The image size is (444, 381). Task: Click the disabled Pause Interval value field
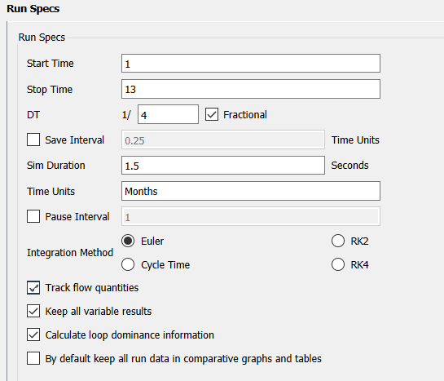[251, 216]
